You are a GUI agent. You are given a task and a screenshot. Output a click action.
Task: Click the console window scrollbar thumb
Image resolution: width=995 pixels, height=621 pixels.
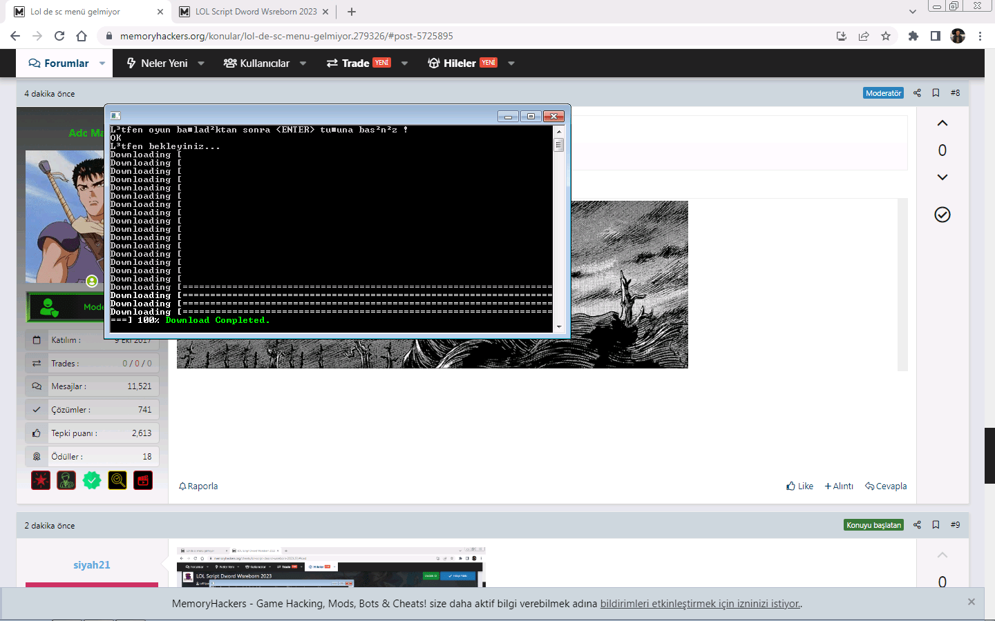(559, 145)
